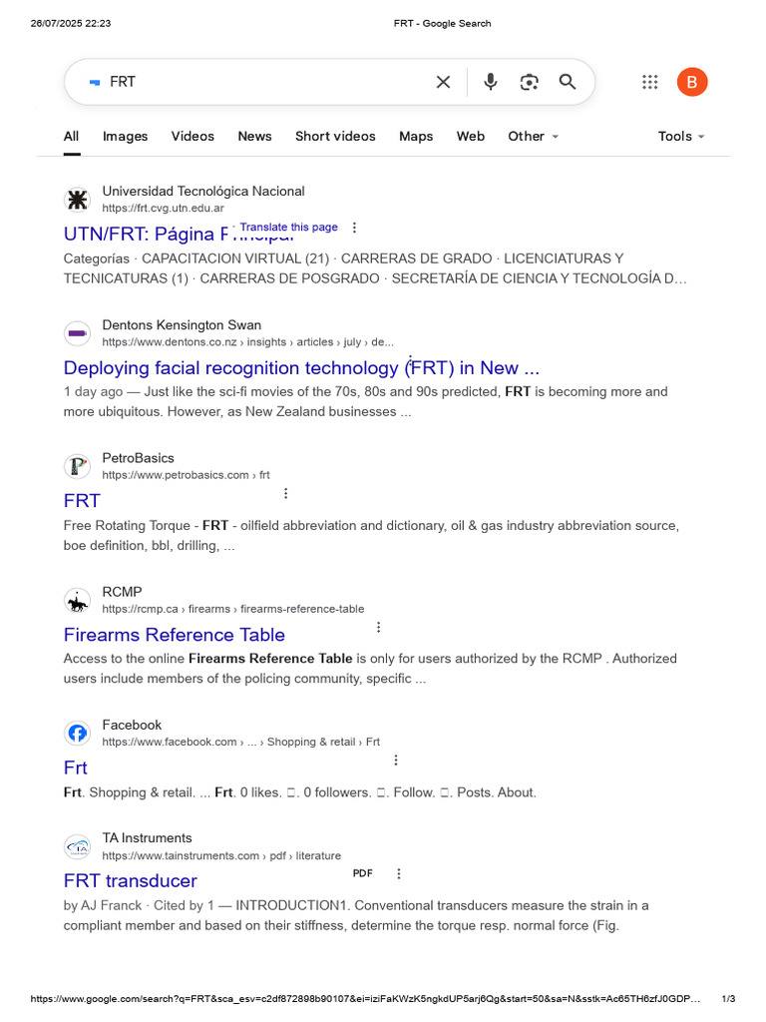Image resolution: width=766 pixels, height=1022 pixels.
Task: Click the Dentons Kensington Swan favicon
Action: pos(78,333)
